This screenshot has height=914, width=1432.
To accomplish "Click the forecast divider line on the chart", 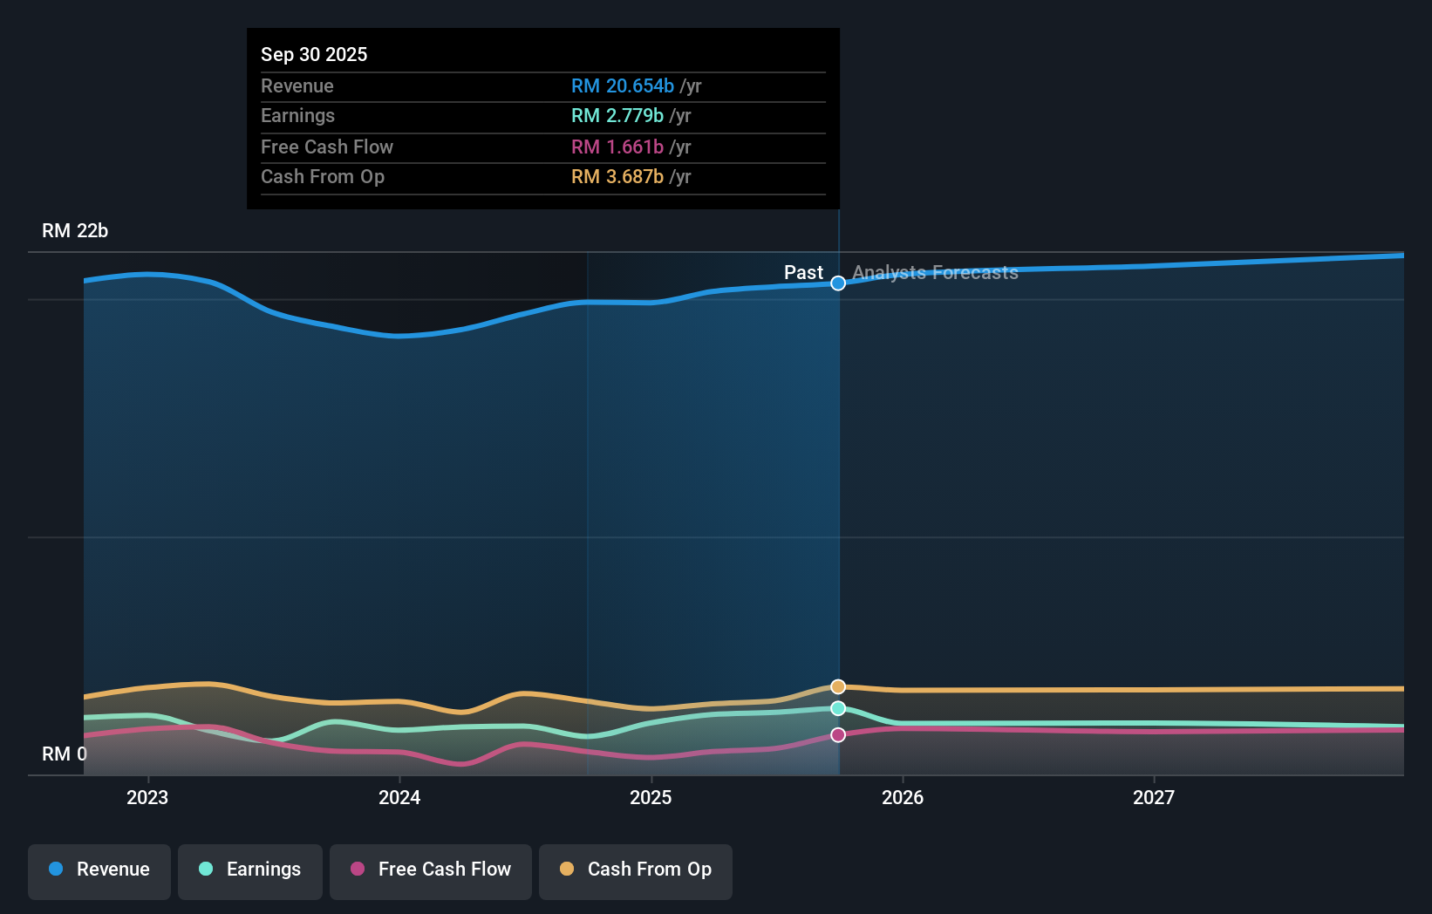I will pyautogui.click(x=838, y=480).
